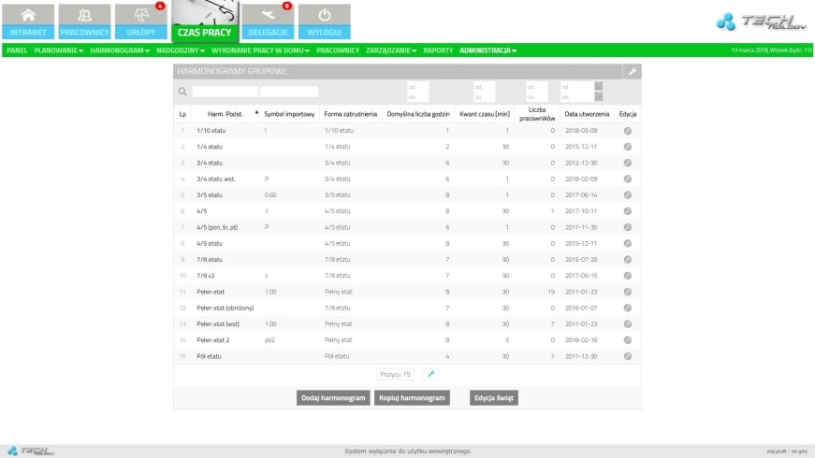
Task: Click edit icon for Pół etatu row
Action: click(627, 356)
